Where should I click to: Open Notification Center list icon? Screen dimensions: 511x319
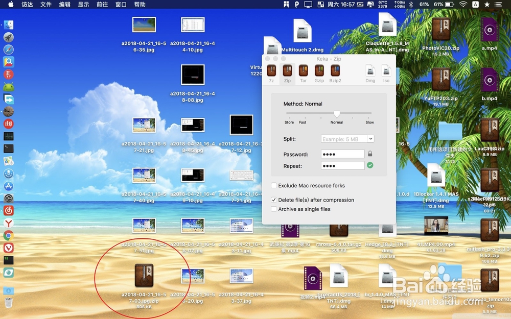498,4
